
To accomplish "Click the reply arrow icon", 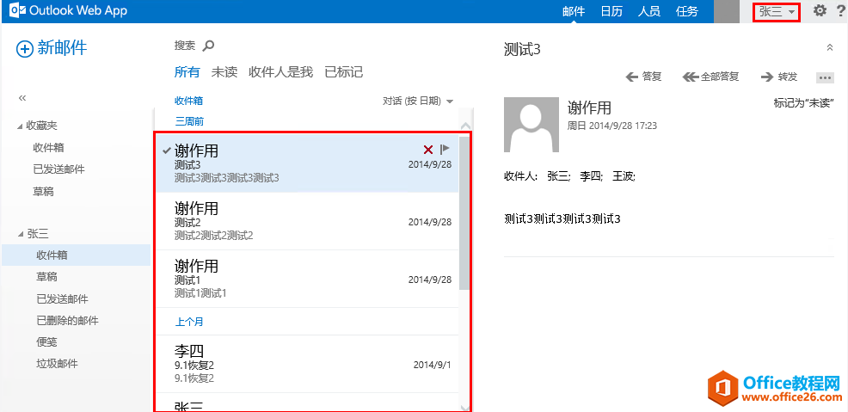I will (x=632, y=77).
